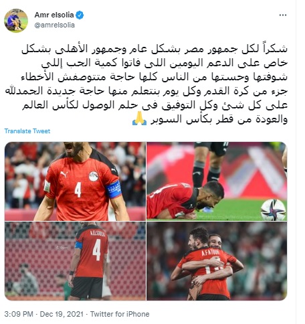Click the Dec 19, 2021 date
This screenshot has width=305, height=324.
(x=62, y=314)
